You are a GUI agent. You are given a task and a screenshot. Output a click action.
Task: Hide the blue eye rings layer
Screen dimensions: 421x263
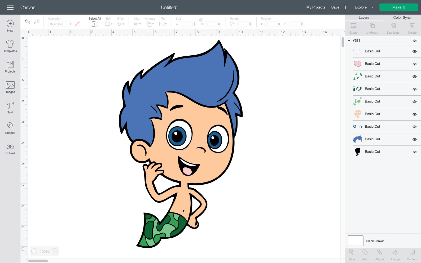(415, 127)
